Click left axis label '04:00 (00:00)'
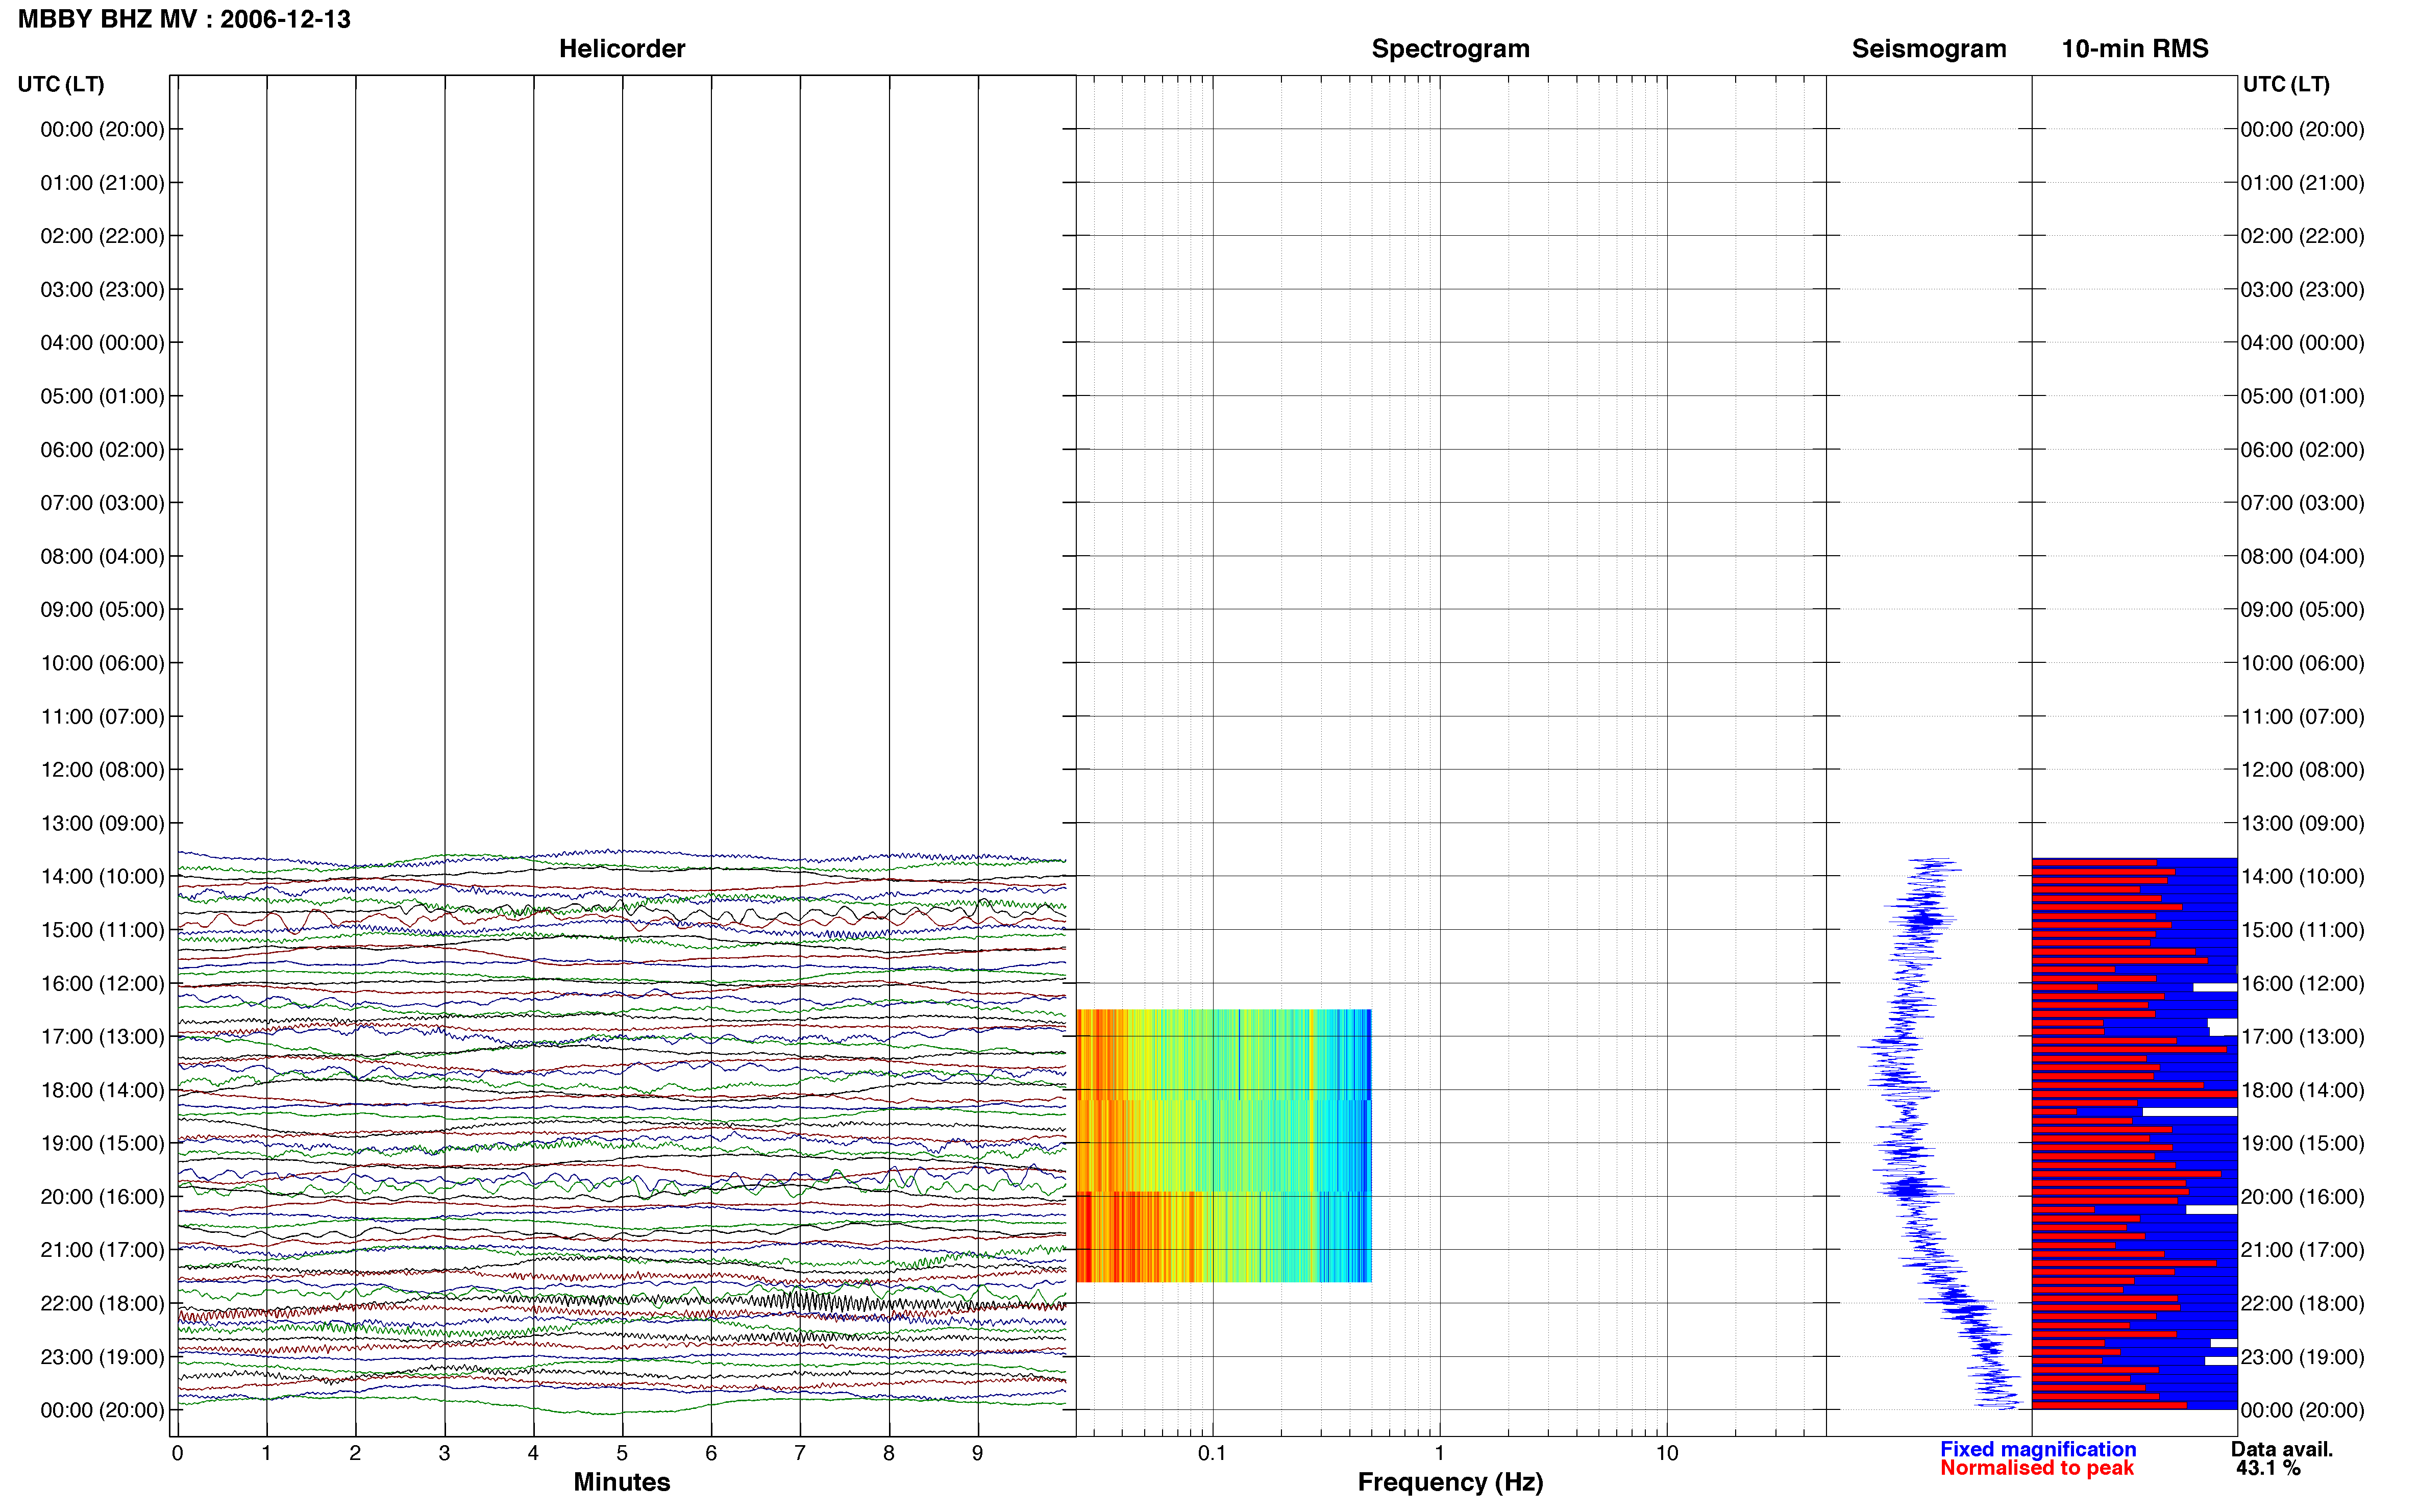This screenshot has height=1512, width=2419. tap(102, 343)
